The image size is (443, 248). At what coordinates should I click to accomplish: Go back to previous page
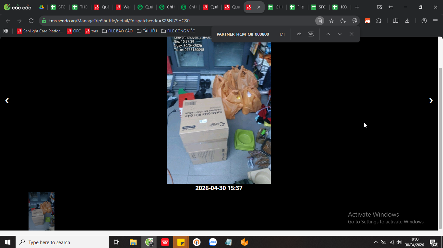(x=8, y=21)
